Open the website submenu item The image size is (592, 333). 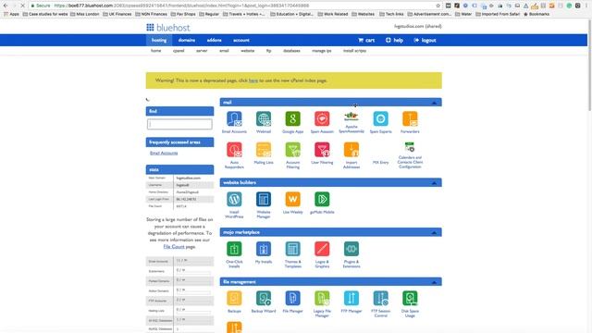click(x=248, y=51)
